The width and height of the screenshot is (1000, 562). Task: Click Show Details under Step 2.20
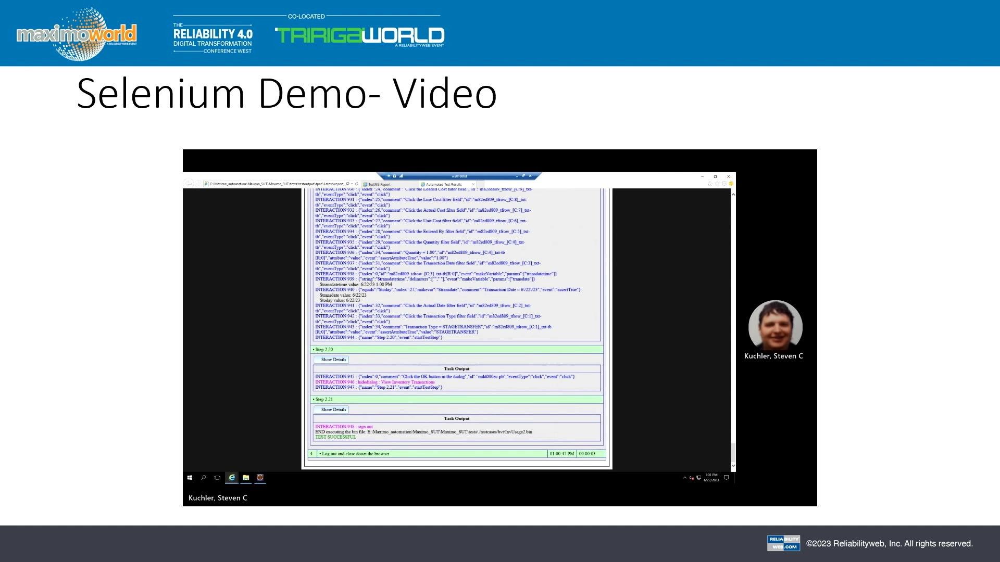[332, 360]
